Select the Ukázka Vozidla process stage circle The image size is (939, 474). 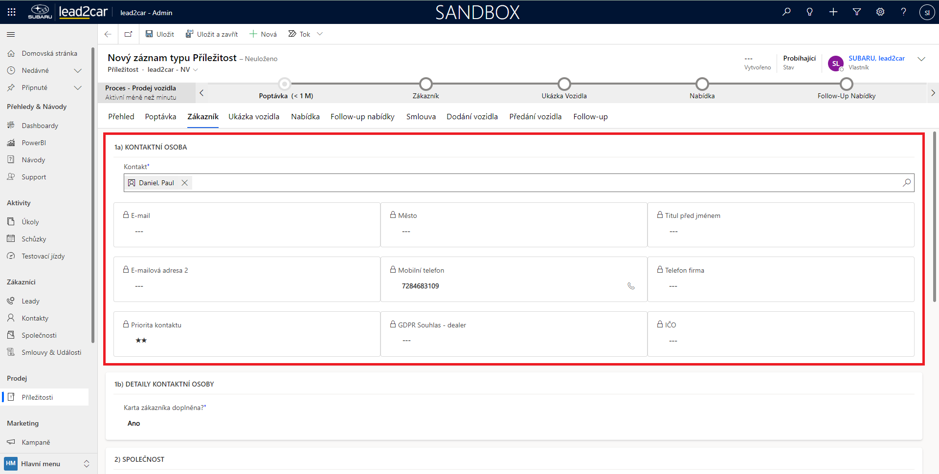coord(564,84)
